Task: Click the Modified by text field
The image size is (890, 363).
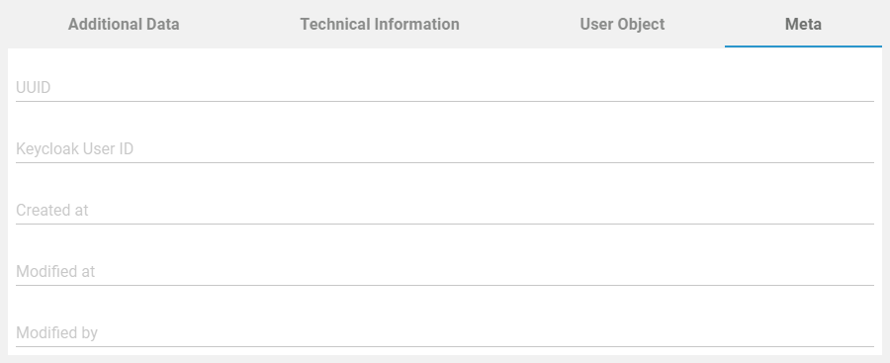Action: [x=445, y=333]
